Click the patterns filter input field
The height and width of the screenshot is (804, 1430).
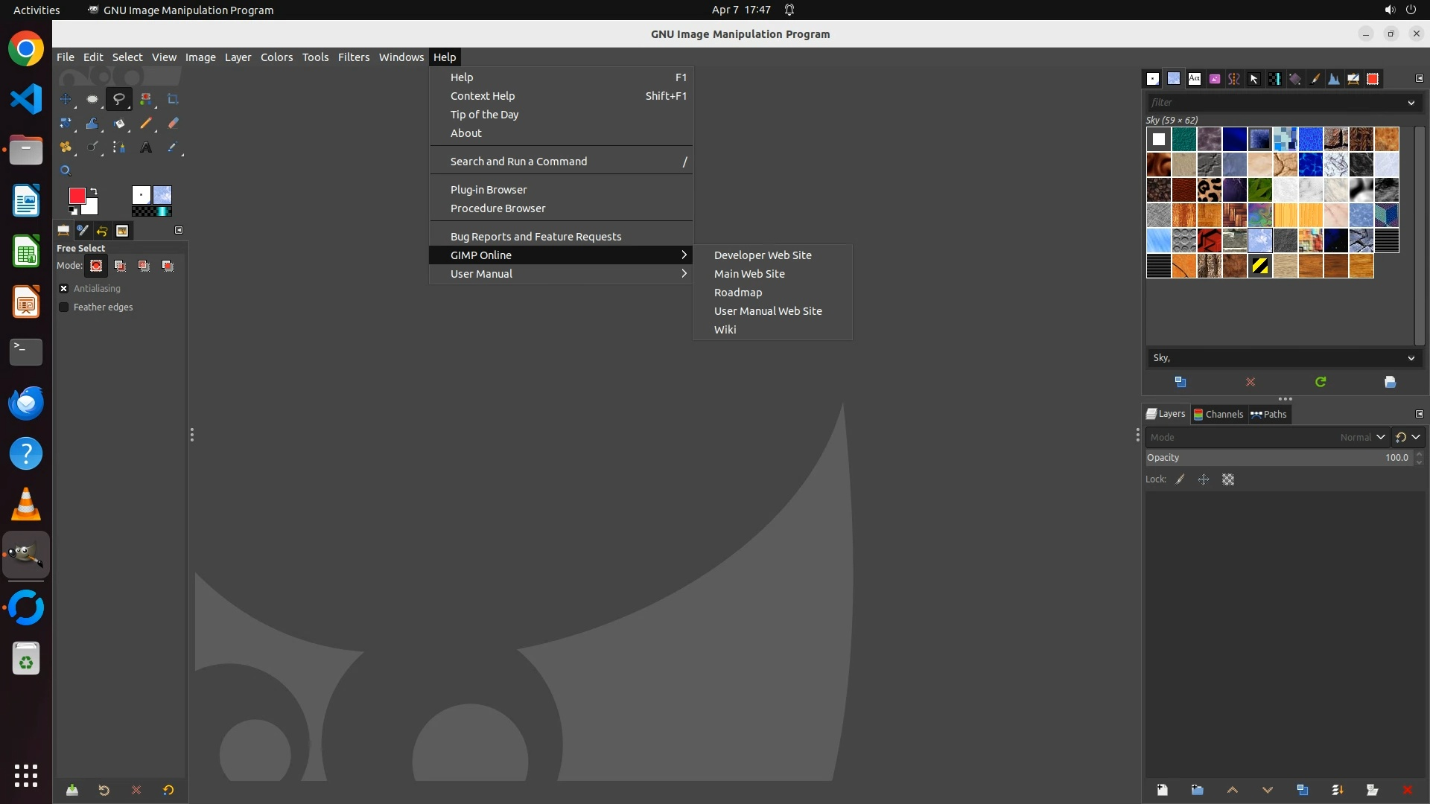click(x=1274, y=103)
